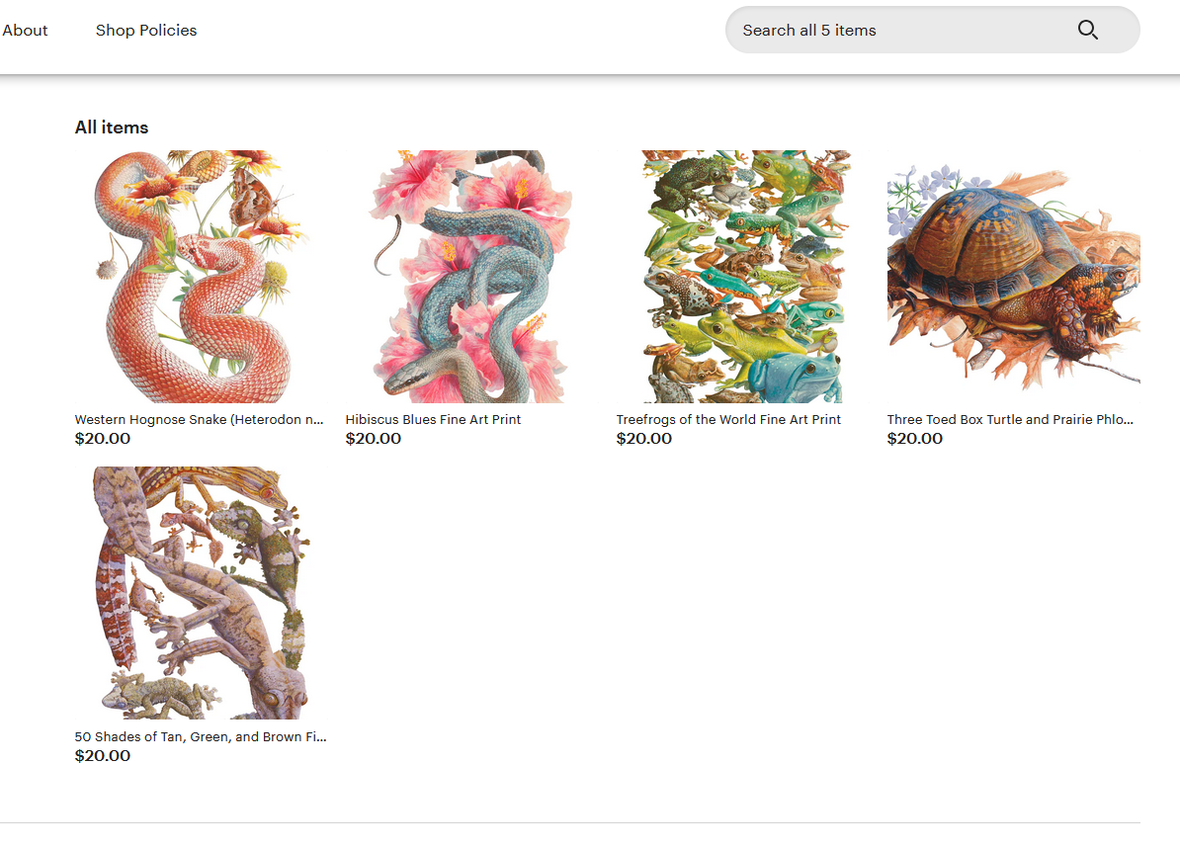Open 'Treefrogs of the World Fine Art Print' link
Image resolution: width=1180 pixels, height=849 pixels.
tap(728, 420)
